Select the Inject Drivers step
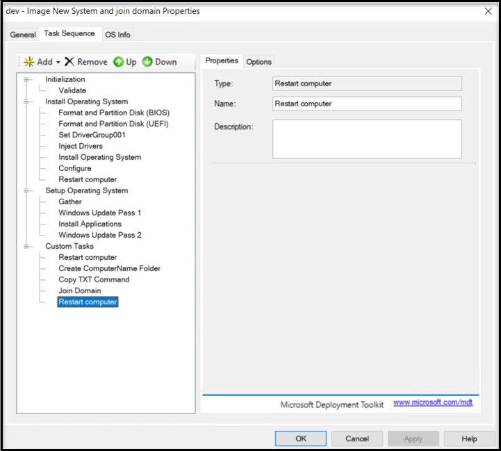The width and height of the screenshot is (501, 451). (x=81, y=146)
